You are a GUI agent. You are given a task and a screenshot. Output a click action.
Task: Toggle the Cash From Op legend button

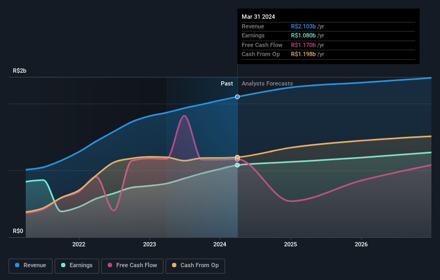point(195,266)
